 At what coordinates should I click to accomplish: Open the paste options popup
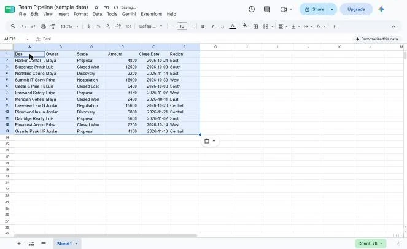[210, 141]
